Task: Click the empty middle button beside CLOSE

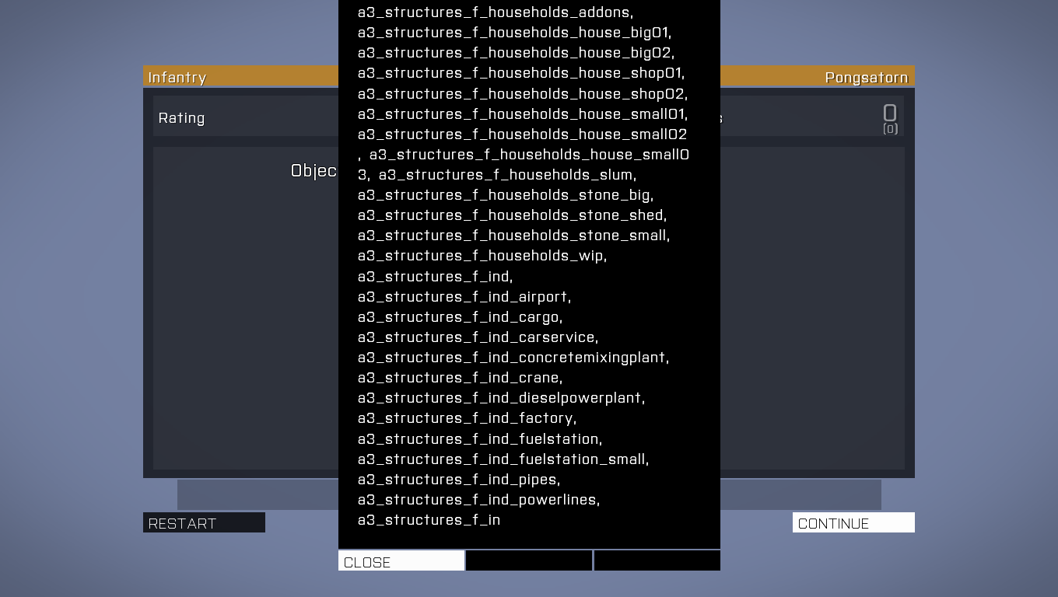Action: click(529, 561)
